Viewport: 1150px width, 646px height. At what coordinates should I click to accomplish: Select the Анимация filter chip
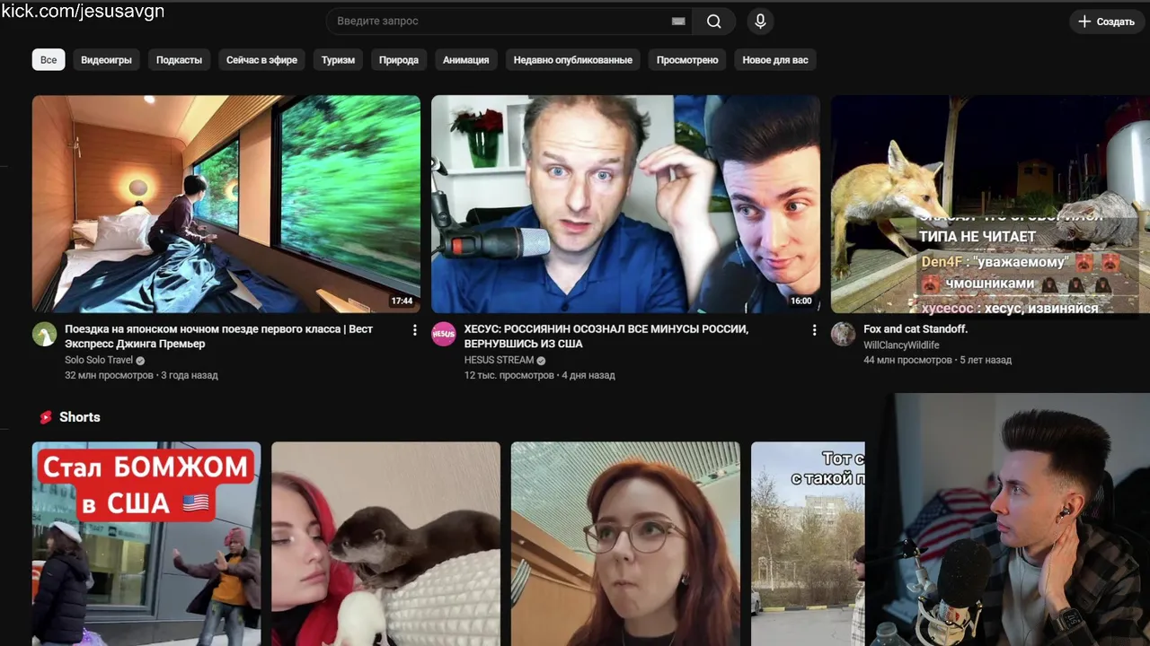(x=465, y=60)
